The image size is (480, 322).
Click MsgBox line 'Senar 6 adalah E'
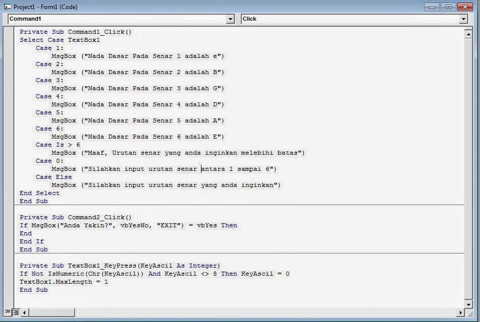point(138,137)
